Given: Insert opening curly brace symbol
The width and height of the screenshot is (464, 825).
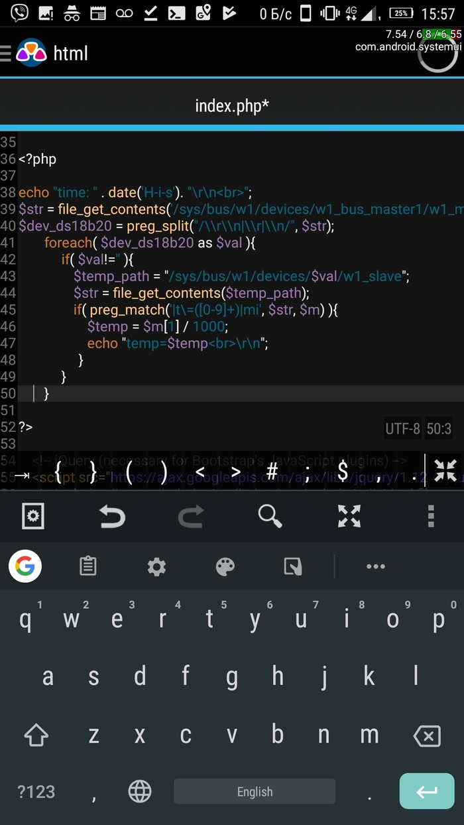Looking at the screenshot, I should (x=58, y=472).
